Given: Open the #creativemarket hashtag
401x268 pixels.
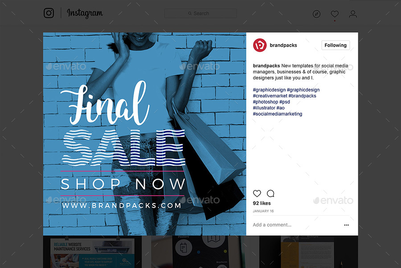Looking at the screenshot, I should pos(270,96).
